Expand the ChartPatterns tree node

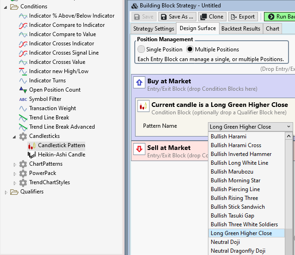tap(14, 164)
